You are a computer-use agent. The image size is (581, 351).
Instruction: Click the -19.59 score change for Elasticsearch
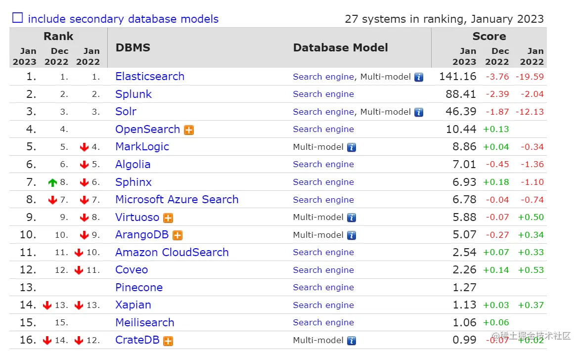(530, 77)
